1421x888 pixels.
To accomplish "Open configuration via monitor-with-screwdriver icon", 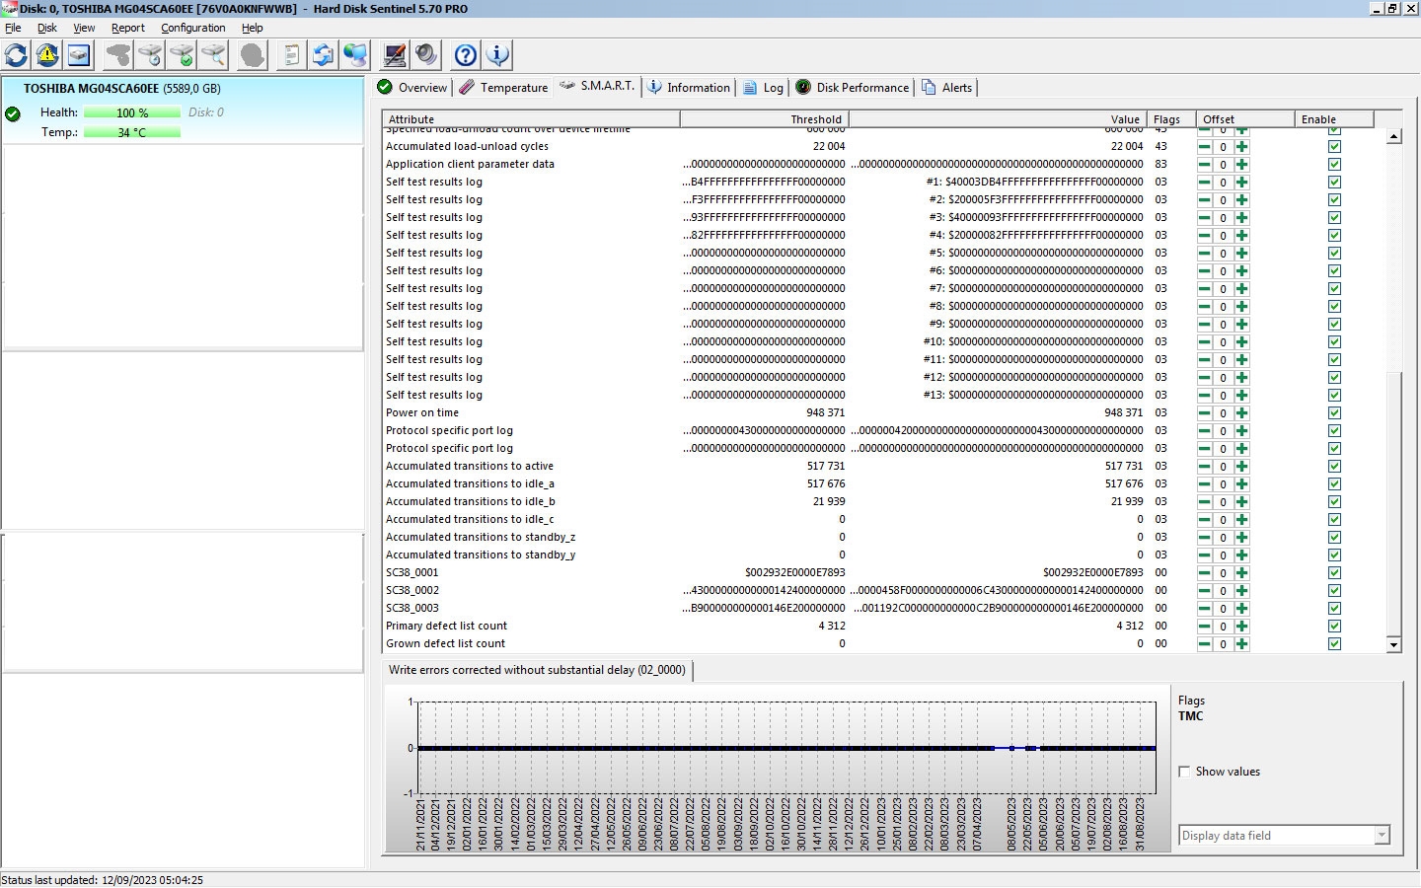I will [x=395, y=55].
